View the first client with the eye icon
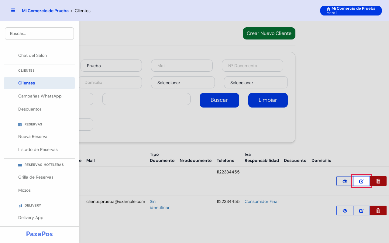 point(345,181)
